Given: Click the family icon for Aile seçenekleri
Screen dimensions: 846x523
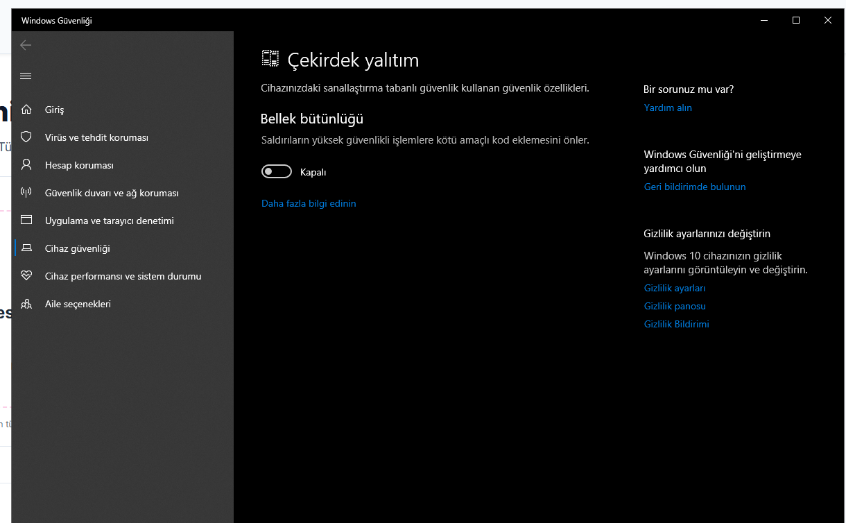Looking at the screenshot, I should 26,304.
